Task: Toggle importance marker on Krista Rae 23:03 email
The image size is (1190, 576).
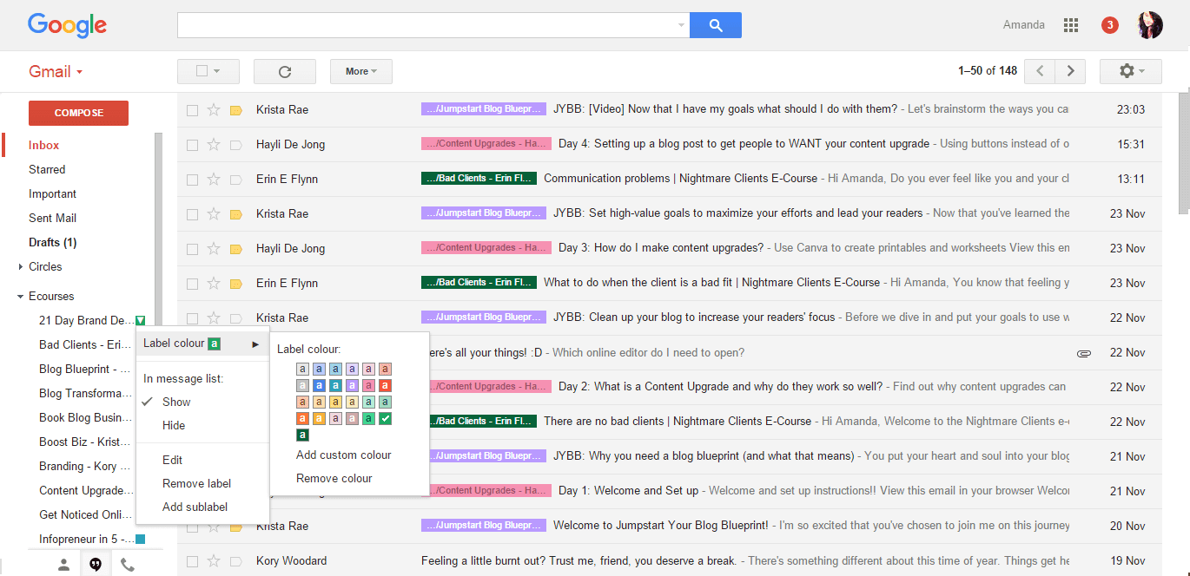Action: [235, 110]
